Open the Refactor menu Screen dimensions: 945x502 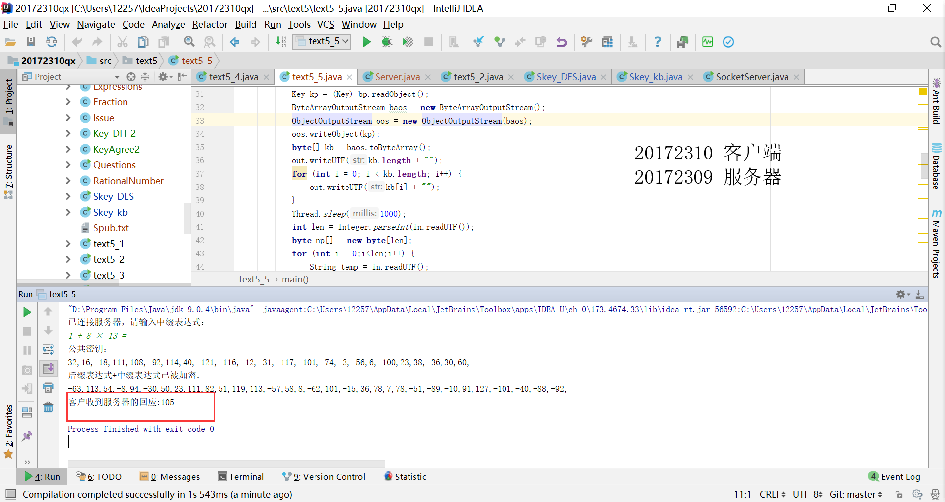[210, 24]
